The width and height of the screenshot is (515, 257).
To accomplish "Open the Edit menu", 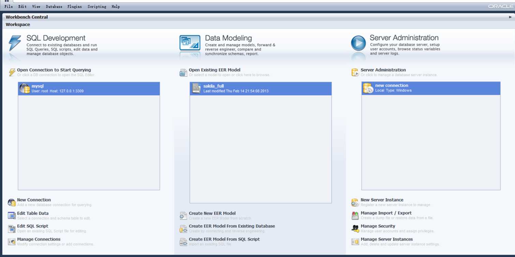I will pos(22,6).
